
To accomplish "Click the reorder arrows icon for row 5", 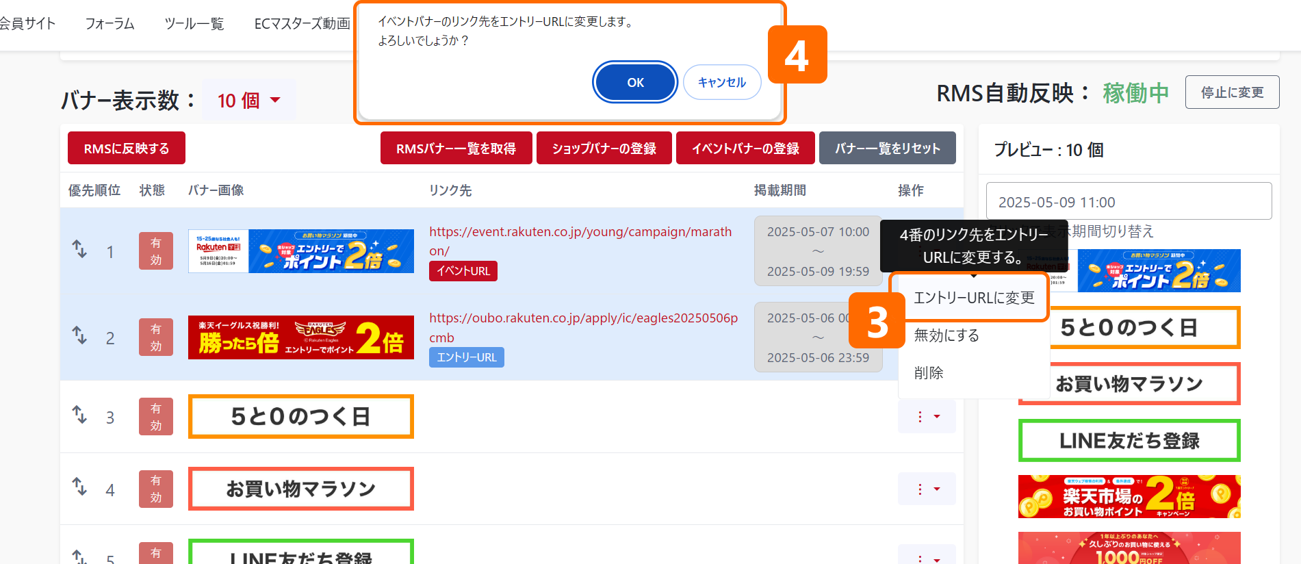I will pos(80,557).
